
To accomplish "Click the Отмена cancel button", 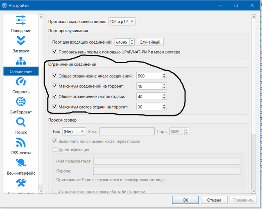I will point(214,200).
